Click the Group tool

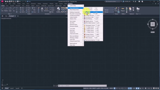click(116, 9)
